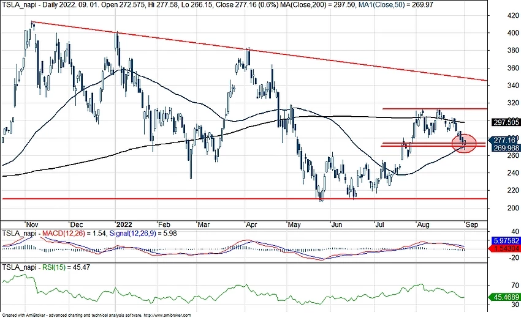The height and width of the screenshot is (318, 521).
Task: Click the 70 level on RSI axis
Action: click(x=515, y=286)
